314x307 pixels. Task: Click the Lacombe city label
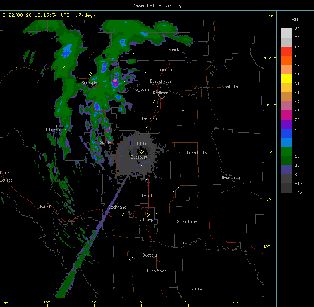click(164, 70)
